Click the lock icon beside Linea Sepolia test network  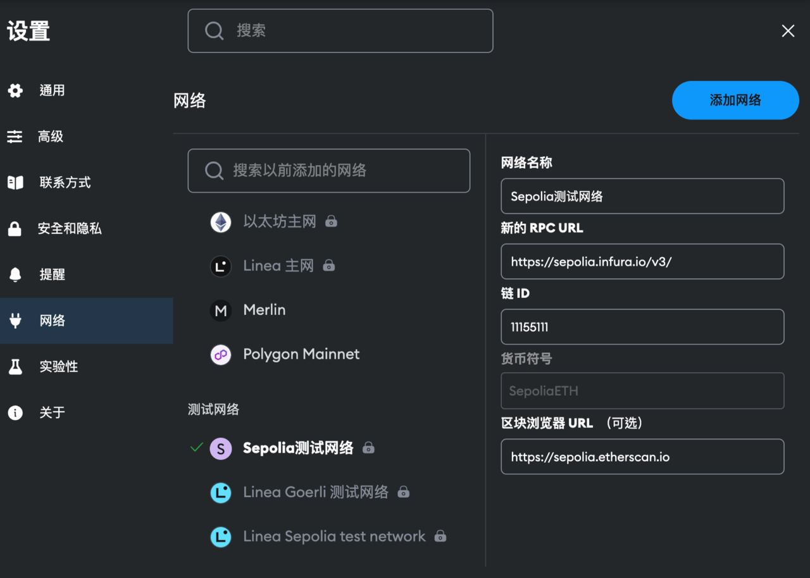[x=440, y=536]
